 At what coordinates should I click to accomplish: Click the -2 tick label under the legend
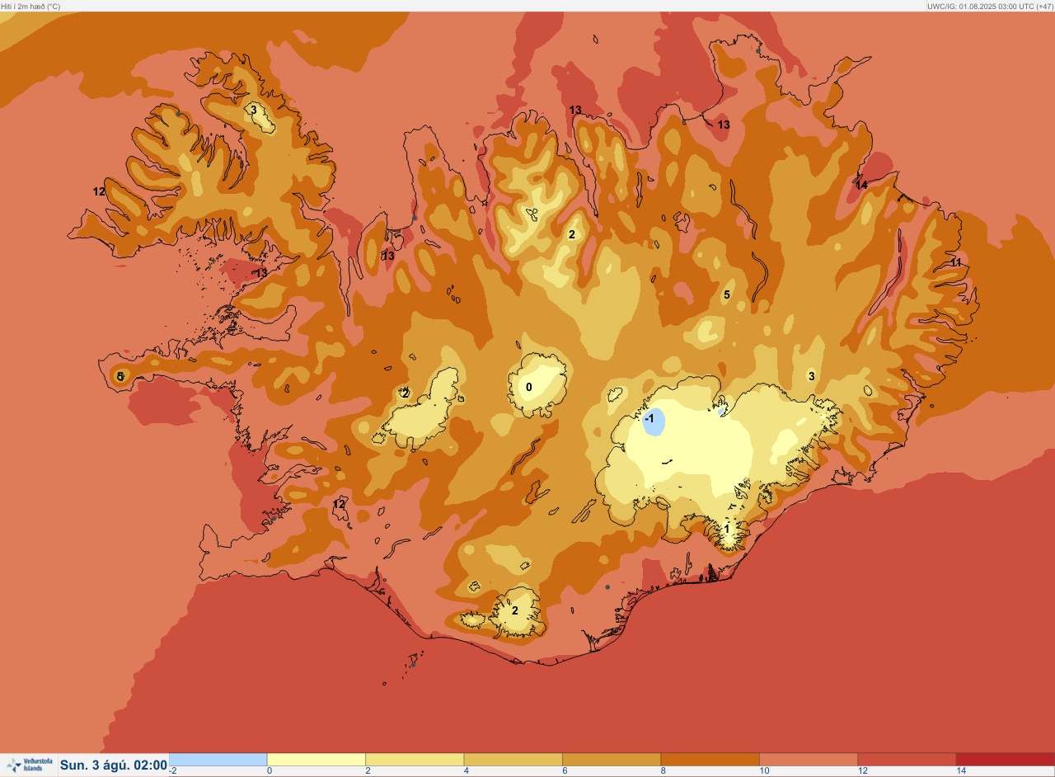[x=172, y=770]
